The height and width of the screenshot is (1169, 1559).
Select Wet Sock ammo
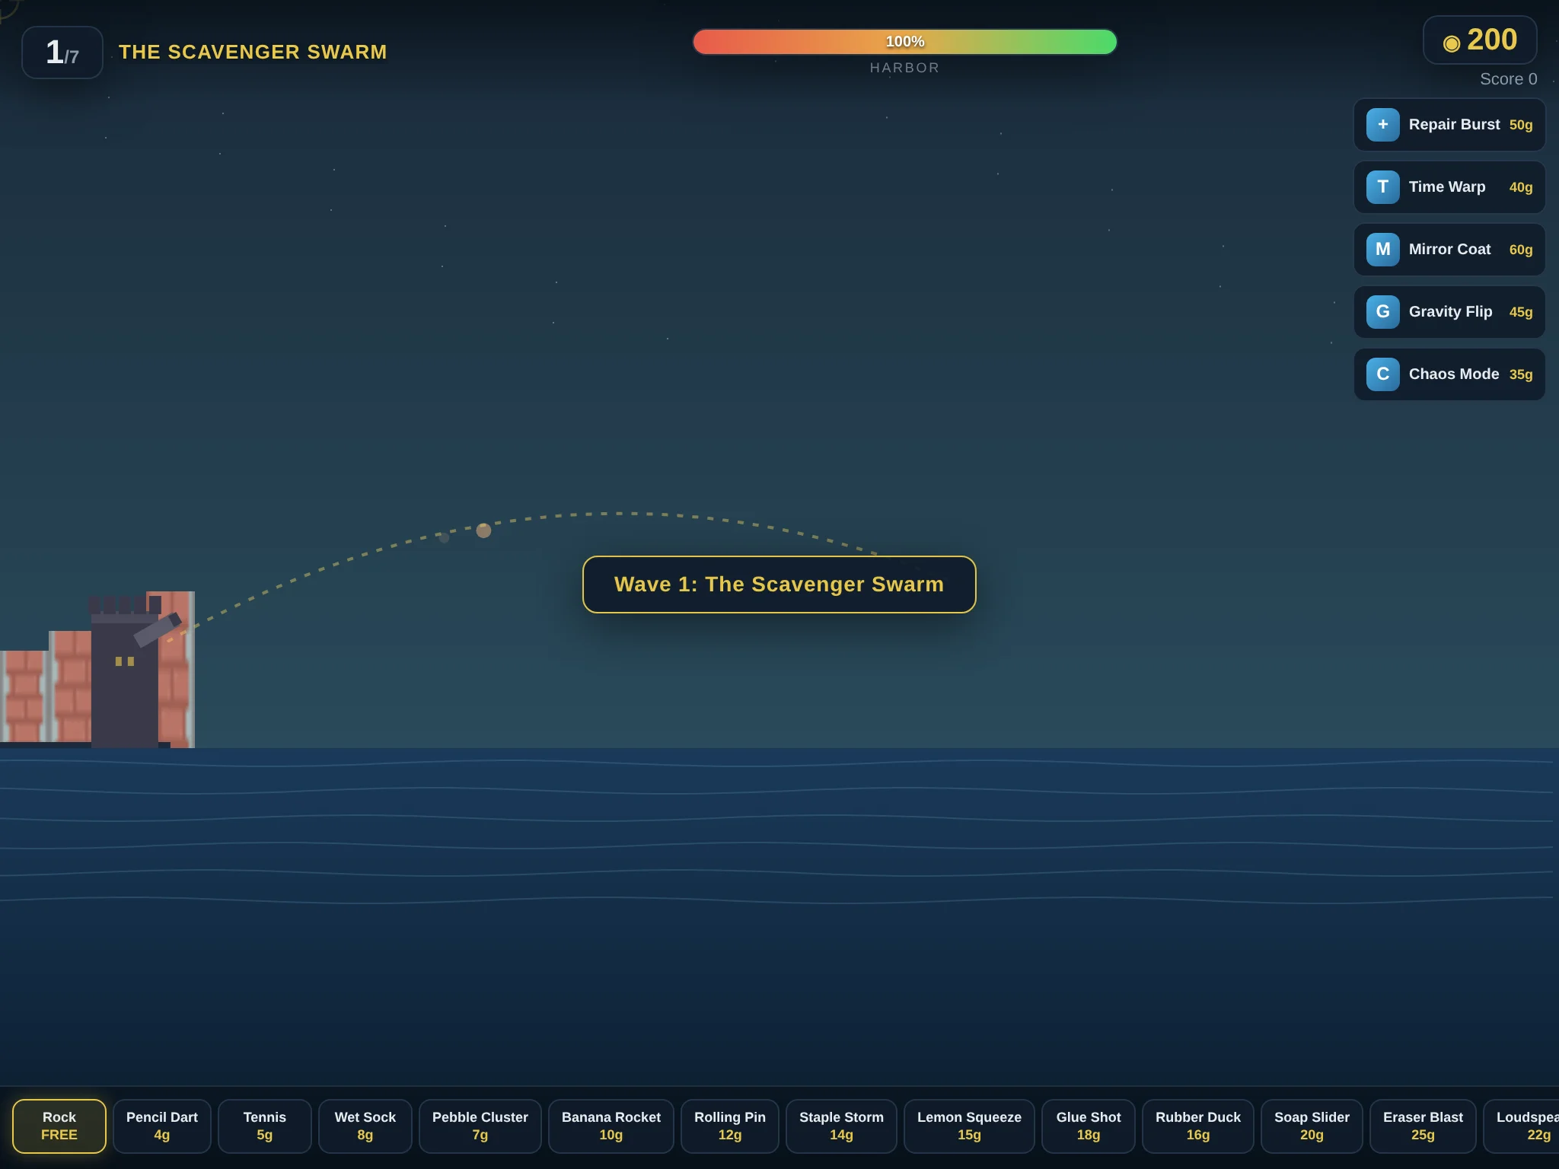365,1126
